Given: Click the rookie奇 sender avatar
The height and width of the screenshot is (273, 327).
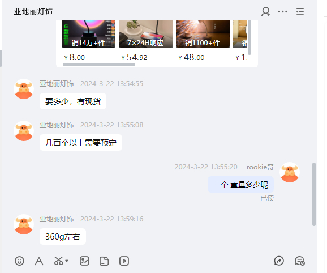Looking at the screenshot, I should pyautogui.click(x=290, y=172).
